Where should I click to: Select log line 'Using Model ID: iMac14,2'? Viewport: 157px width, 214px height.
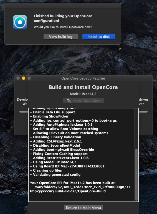(53, 162)
